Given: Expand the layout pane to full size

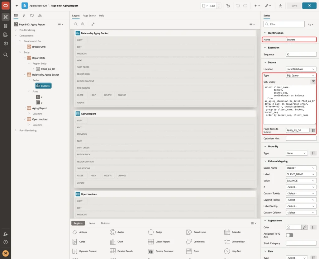Looking at the screenshot, I should [93, 24].
